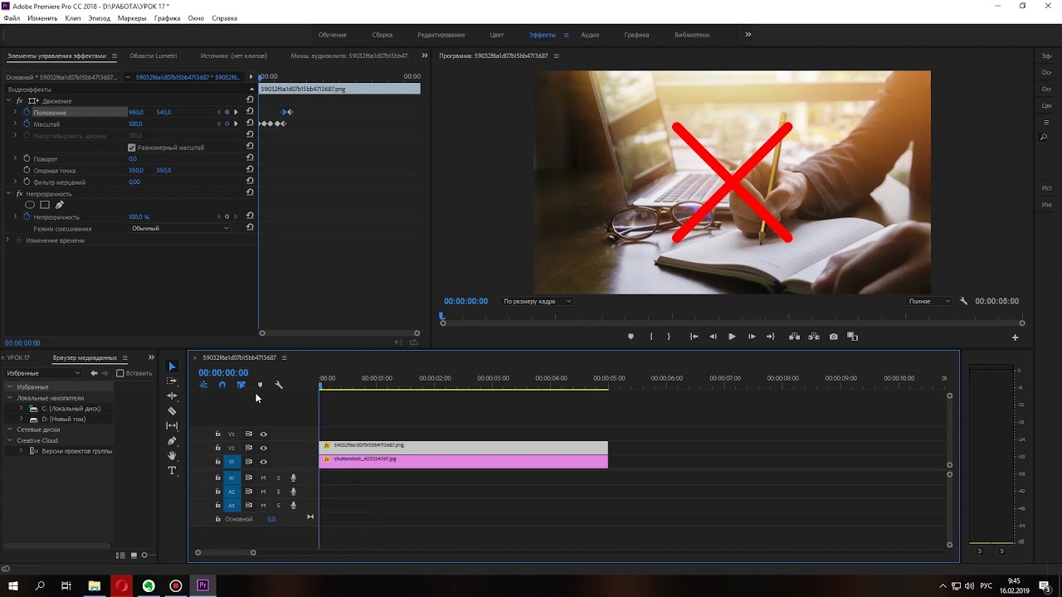Click timeline horizontal zoom scrollbar
1062x597 pixels.
(225, 552)
